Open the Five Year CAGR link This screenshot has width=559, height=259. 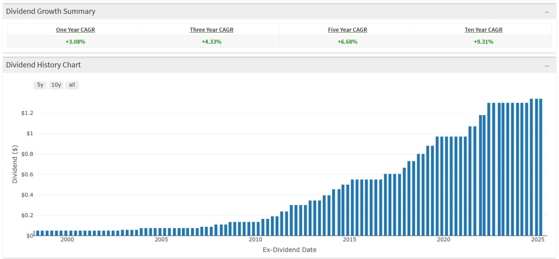[x=347, y=30]
